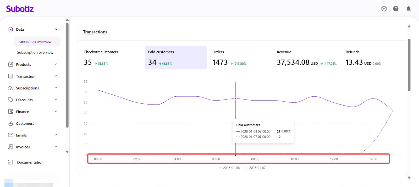Click the cube icon in top bar

pos(384,9)
